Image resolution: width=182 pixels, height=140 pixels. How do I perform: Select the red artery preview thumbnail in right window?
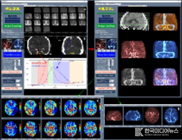click(100, 44)
